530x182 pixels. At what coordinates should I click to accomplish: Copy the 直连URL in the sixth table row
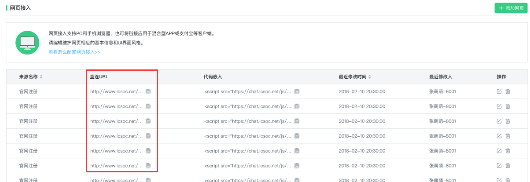point(148,166)
